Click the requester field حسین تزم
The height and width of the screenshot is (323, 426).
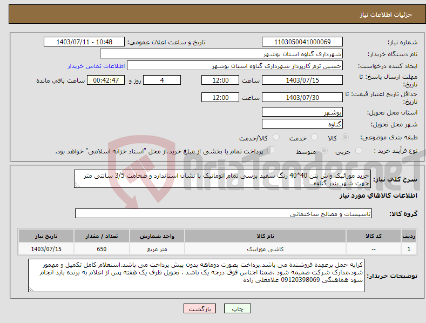pyautogui.click(x=235, y=66)
